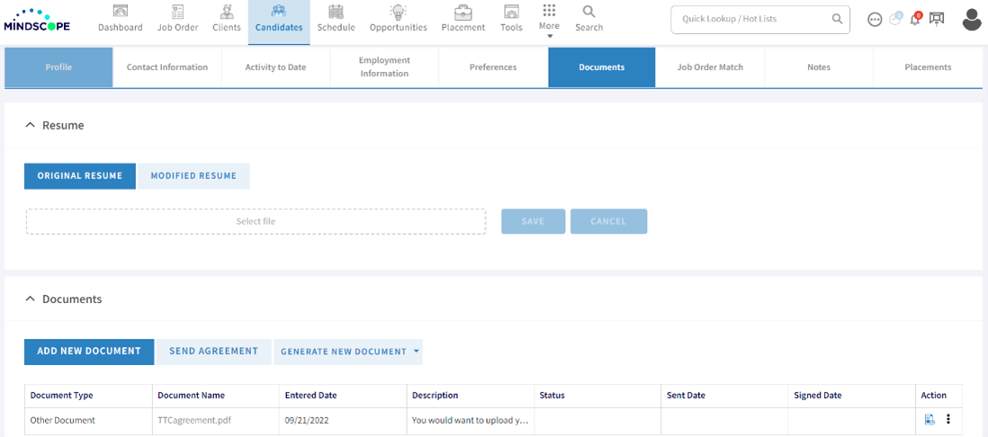This screenshot has width=988, height=437.
Task: Click the Cancel button
Action: (608, 222)
